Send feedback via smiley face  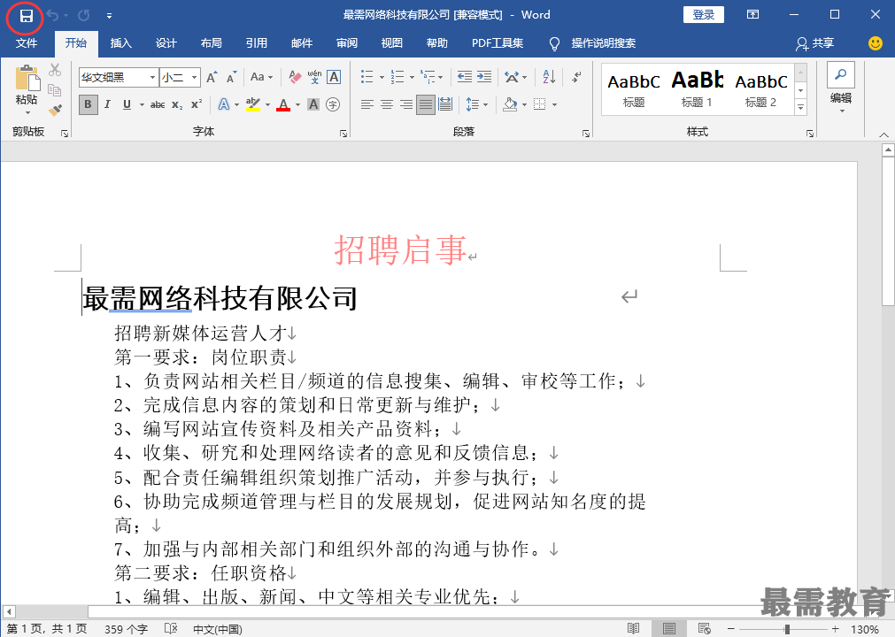pos(875,43)
